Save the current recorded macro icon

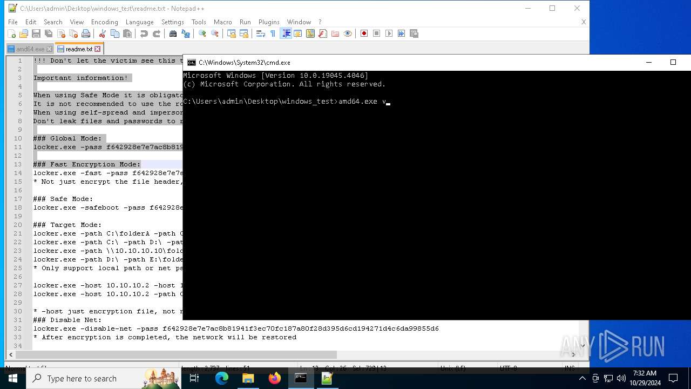[414, 33]
